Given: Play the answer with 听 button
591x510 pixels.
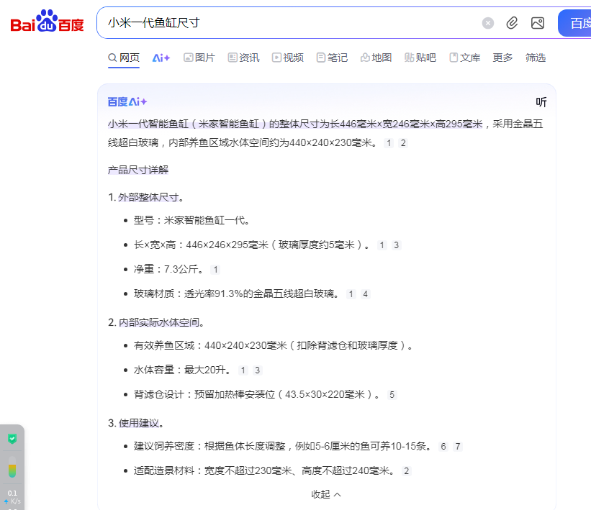Looking at the screenshot, I should pyautogui.click(x=541, y=102).
